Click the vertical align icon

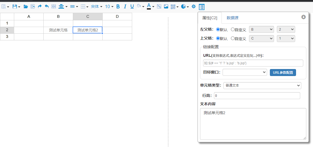click(72, 7)
